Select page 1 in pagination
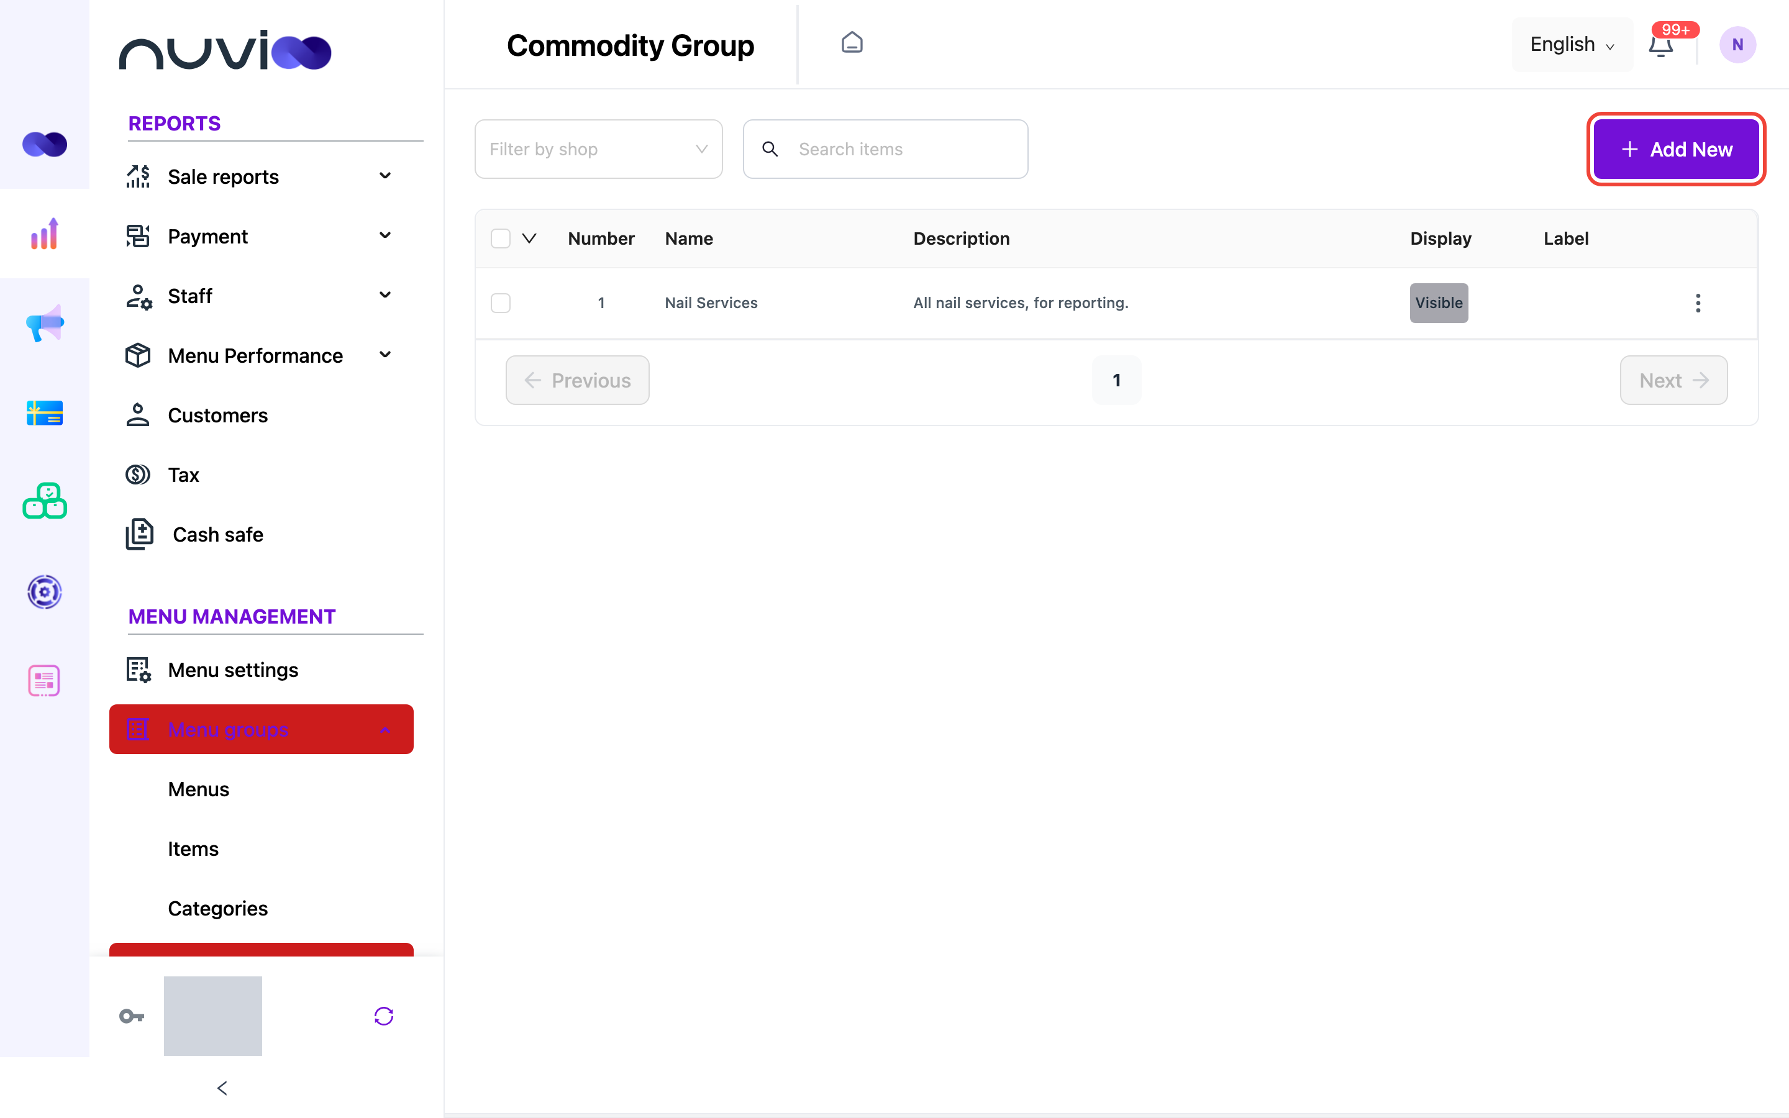 click(x=1116, y=380)
